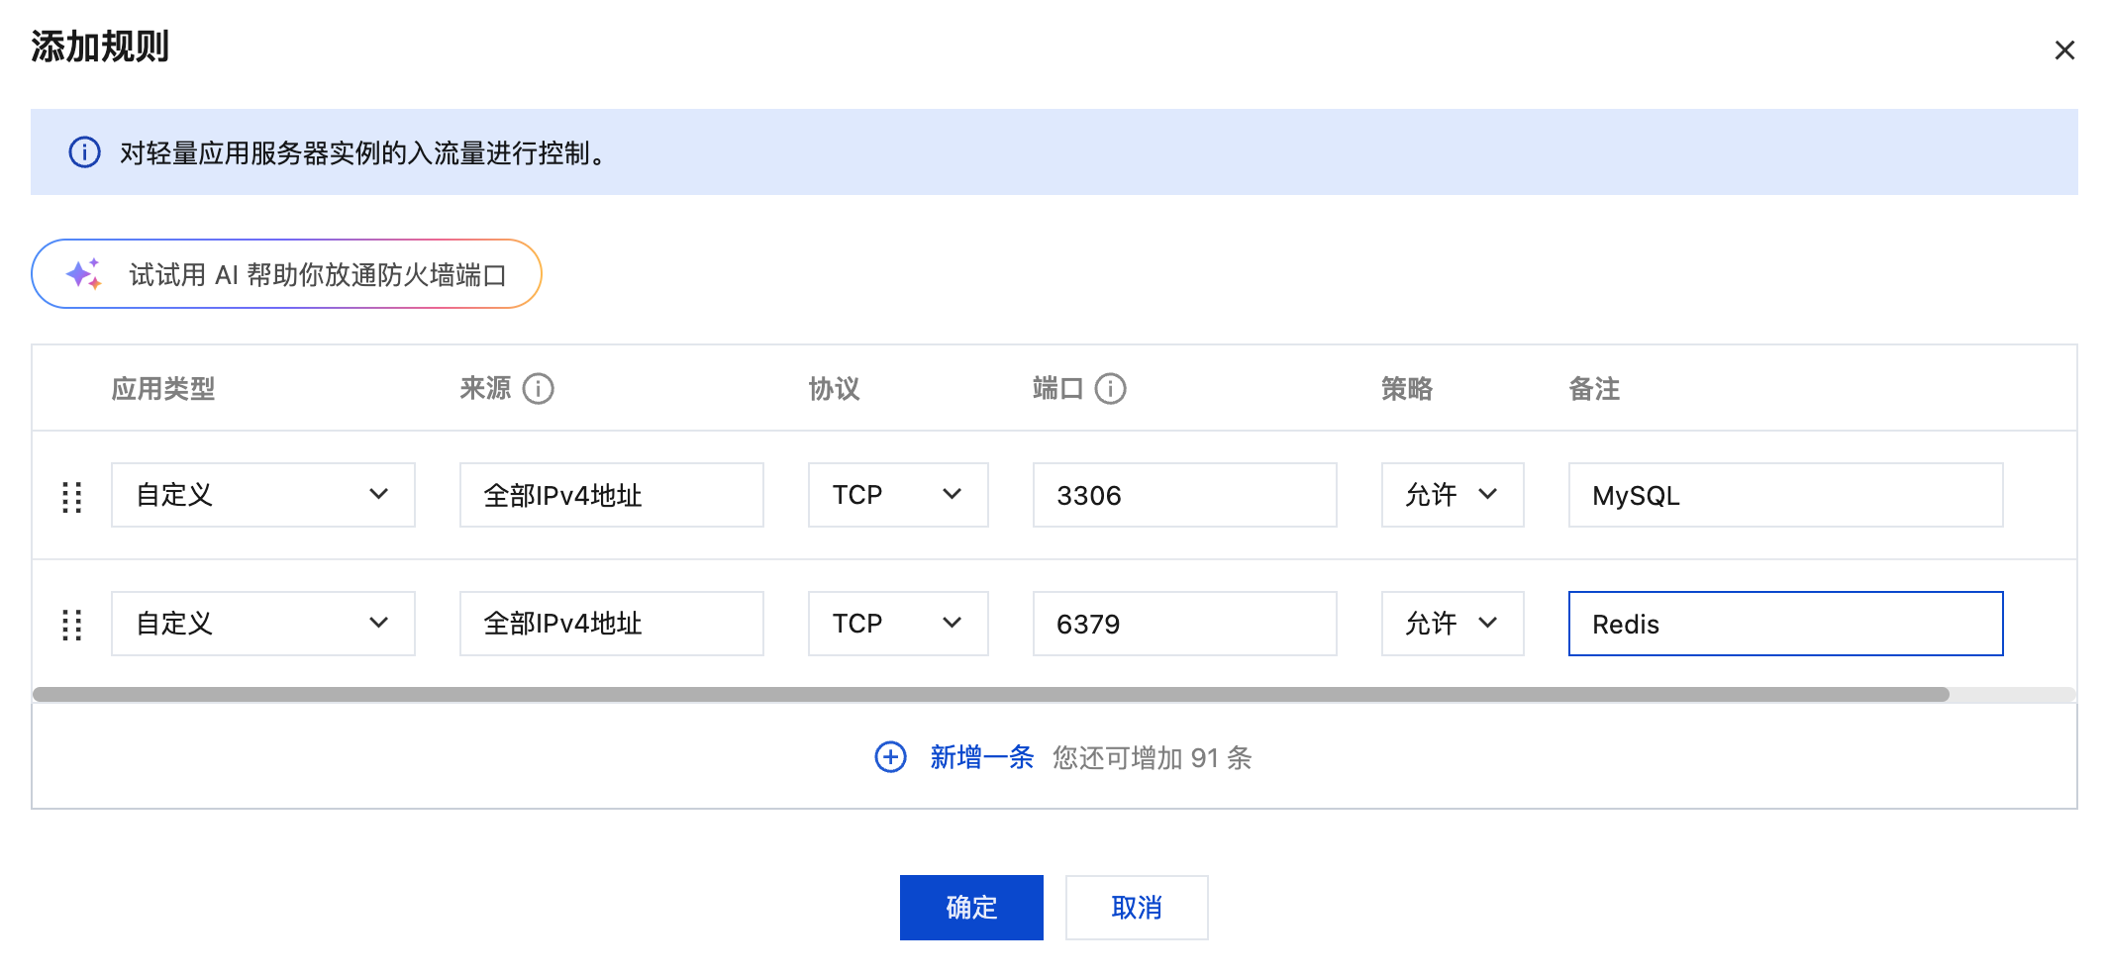Click the blue info icon in the banner

click(84, 152)
